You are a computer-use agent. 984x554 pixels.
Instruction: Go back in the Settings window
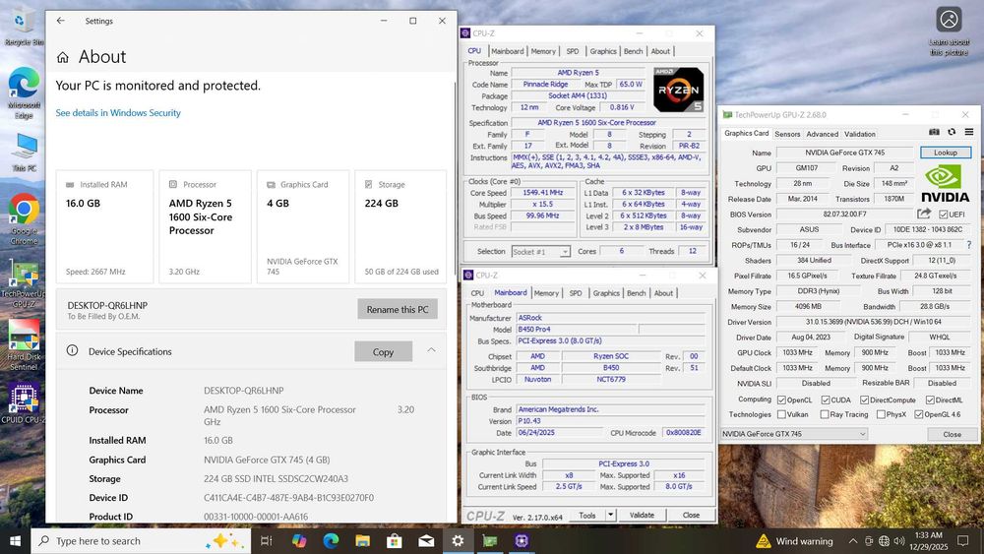[60, 21]
